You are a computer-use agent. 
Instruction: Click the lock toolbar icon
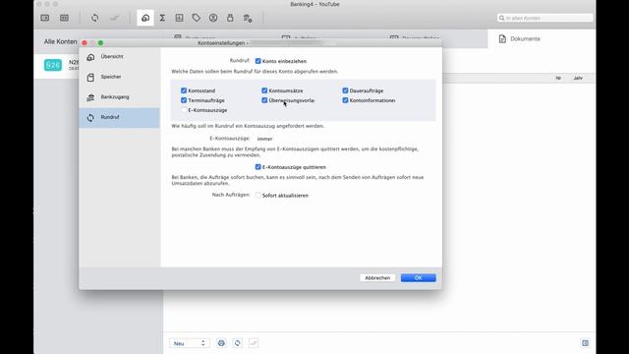(x=230, y=18)
